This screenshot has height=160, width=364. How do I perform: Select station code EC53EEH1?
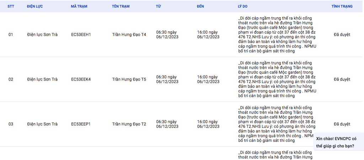(x=81, y=35)
